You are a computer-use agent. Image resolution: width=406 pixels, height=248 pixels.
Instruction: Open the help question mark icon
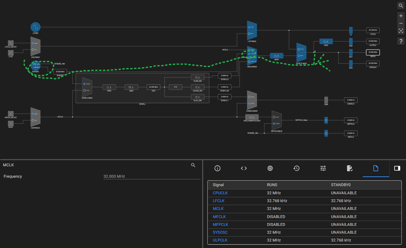coord(401,41)
